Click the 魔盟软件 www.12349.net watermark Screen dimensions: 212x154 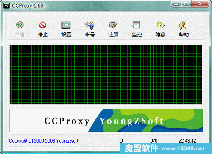click(165, 148)
